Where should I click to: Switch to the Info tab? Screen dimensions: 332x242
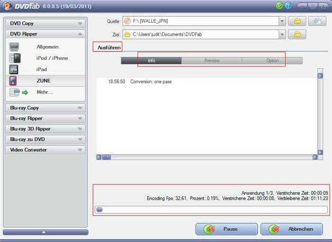click(x=151, y=61)
